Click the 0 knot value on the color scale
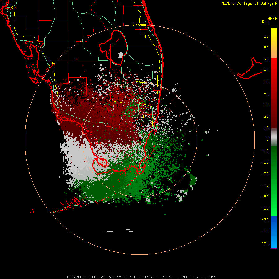The height and width of the screenshot is (279, 279). (268, 139)
